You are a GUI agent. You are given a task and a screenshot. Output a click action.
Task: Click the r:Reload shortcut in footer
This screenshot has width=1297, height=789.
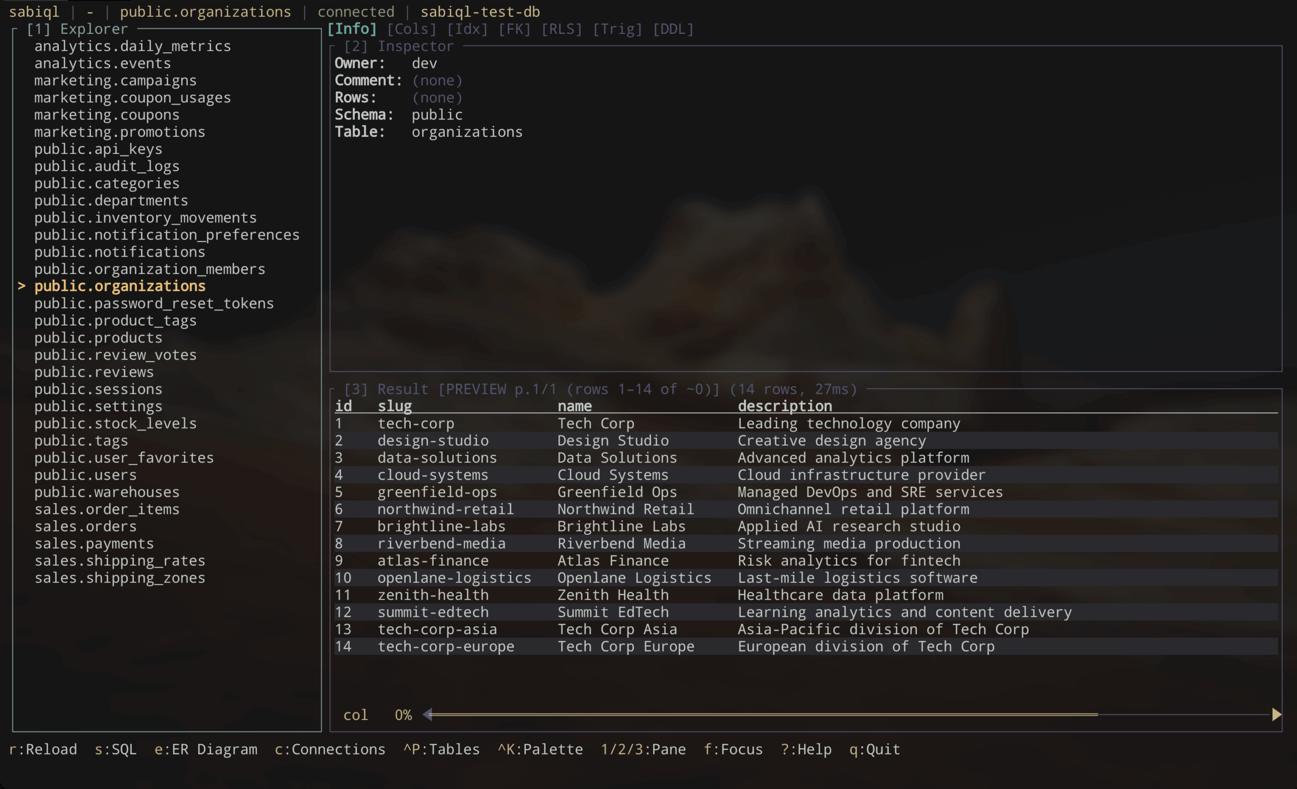[x=43, y=749]
